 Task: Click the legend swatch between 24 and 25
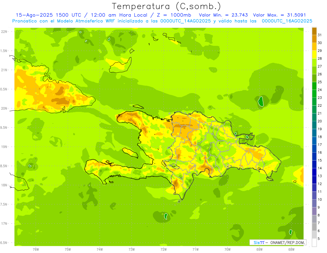tap(314, 86)
